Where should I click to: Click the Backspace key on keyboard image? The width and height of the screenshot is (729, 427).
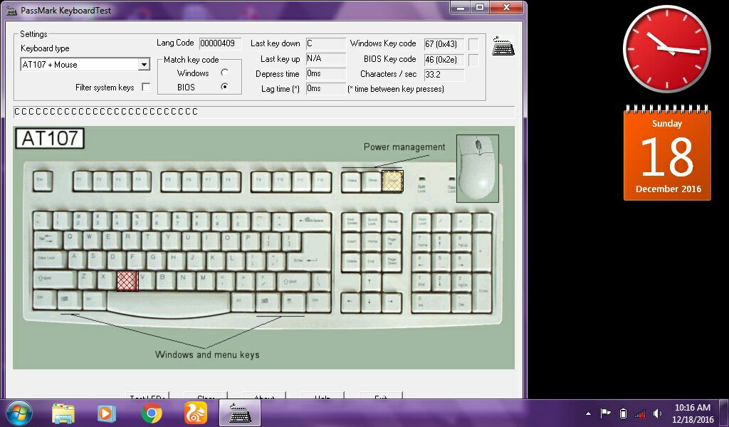point(312,221)
